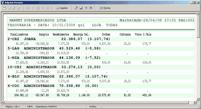Click the (-5,58) difference value
Image resolution: width=201 pixels, height=109 pixels.
[93, 48]
